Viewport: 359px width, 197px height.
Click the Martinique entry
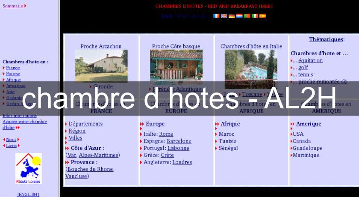306,155
